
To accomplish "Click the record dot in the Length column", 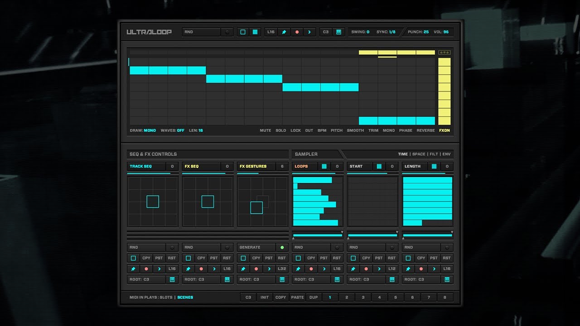I will [x=421, y=268].
